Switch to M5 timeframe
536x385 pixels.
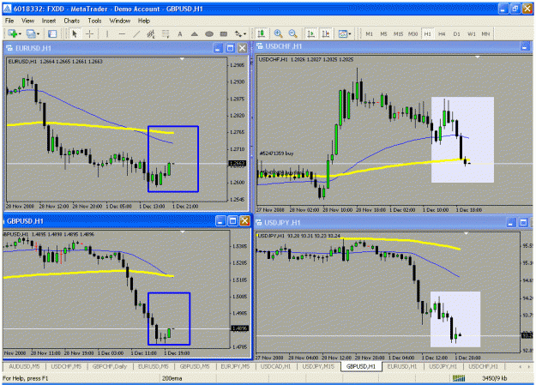coord(384,33)
